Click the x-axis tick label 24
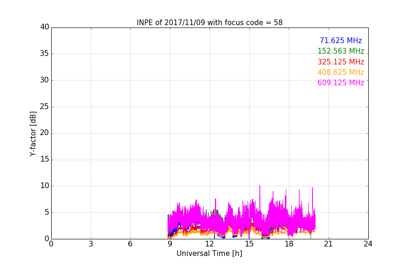 (x=368, y=244)
